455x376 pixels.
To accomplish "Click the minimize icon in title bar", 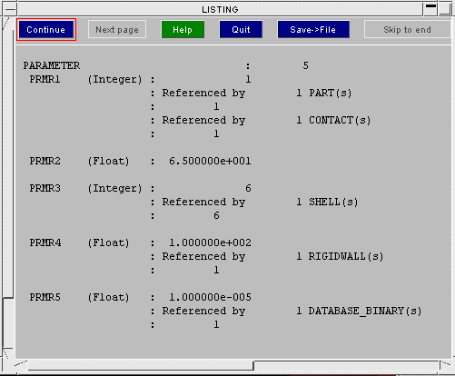I will [430, 9].
